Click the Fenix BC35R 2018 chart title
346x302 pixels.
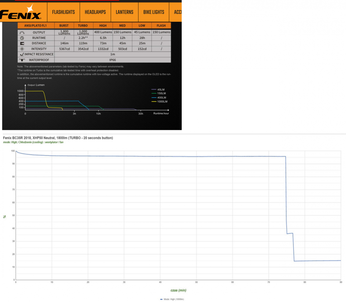click(x=58, y=138)
